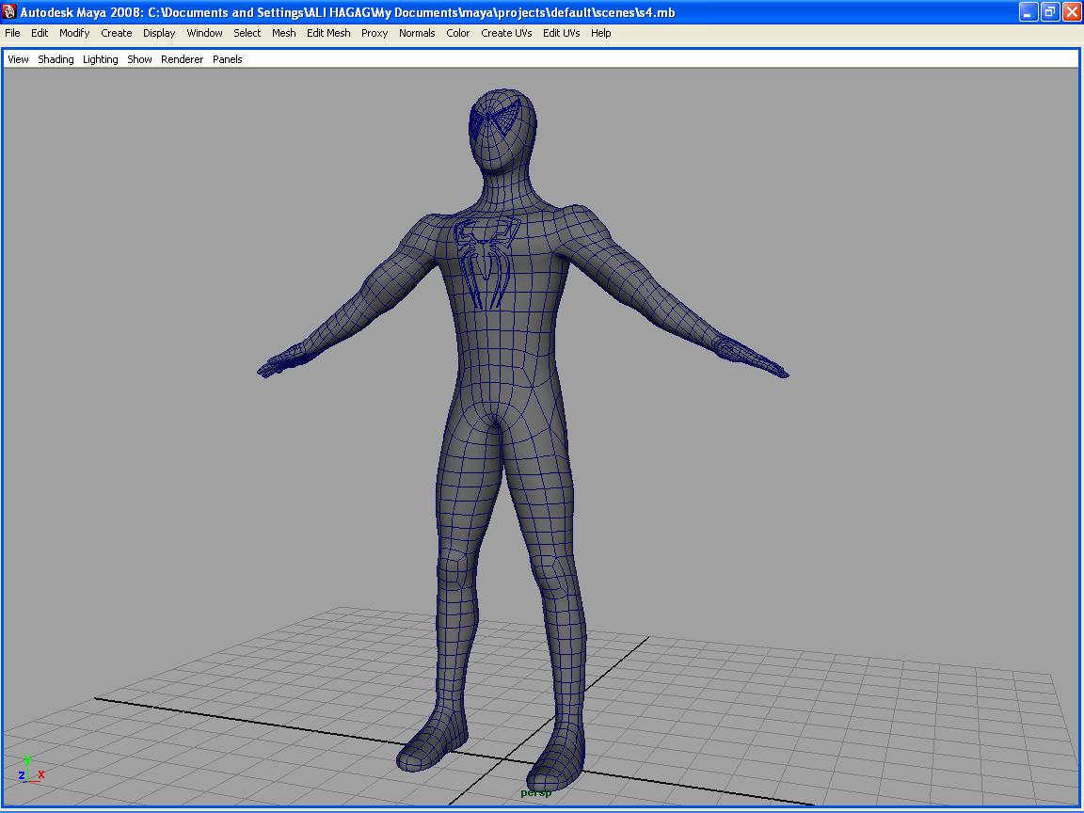Open the Proxy menu
This screenshot has width=1084, height=813.
click(375, 33)
